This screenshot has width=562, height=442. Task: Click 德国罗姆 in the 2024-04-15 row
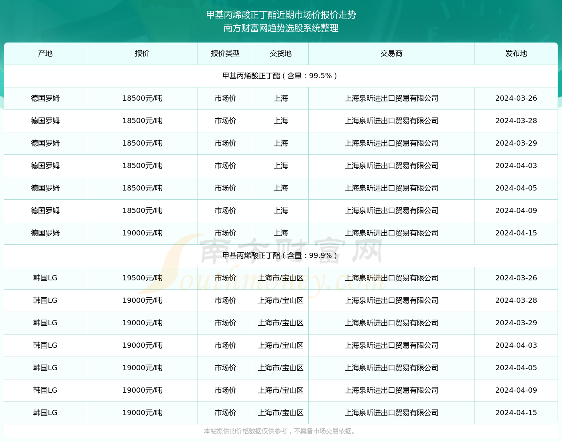(x=45, y=233)
